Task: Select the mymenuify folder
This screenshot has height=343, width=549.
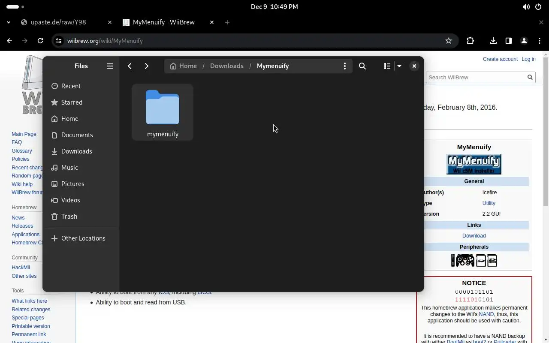Action: coord(163,112)
